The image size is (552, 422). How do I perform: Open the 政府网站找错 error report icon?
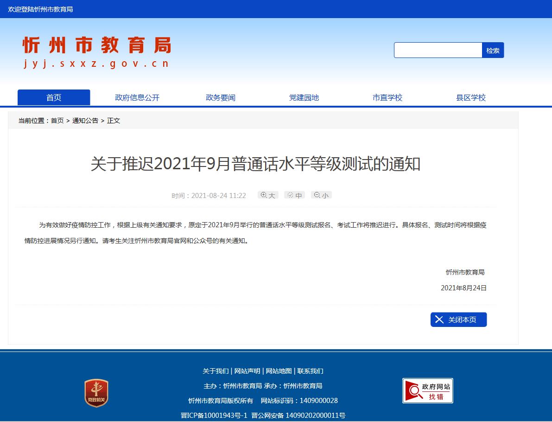[x=427, y=391]
